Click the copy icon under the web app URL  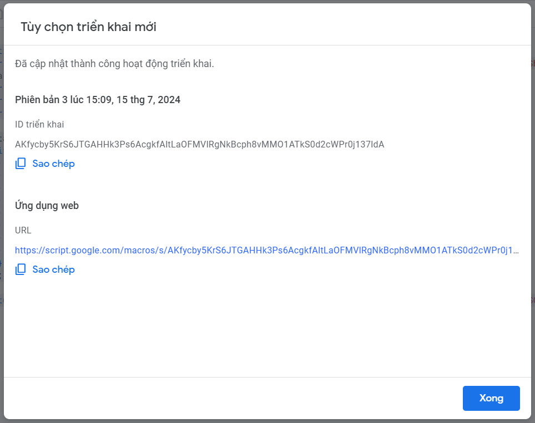pos(21,269)
